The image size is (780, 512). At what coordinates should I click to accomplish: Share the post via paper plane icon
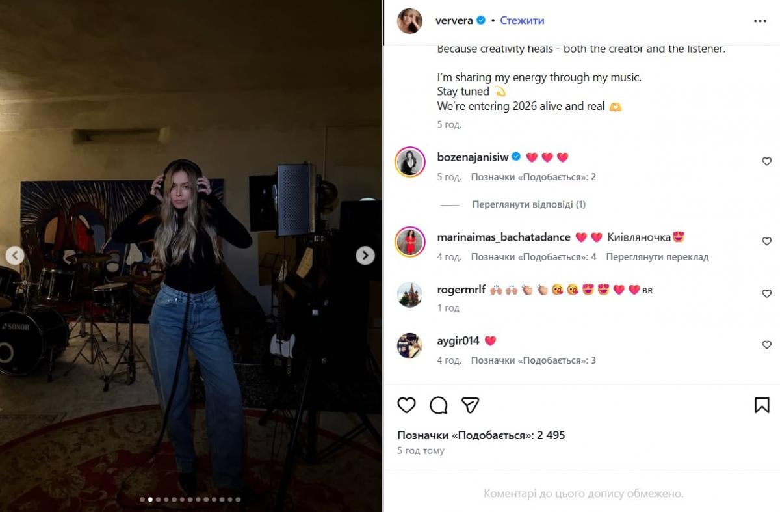(x=470, y=405)
